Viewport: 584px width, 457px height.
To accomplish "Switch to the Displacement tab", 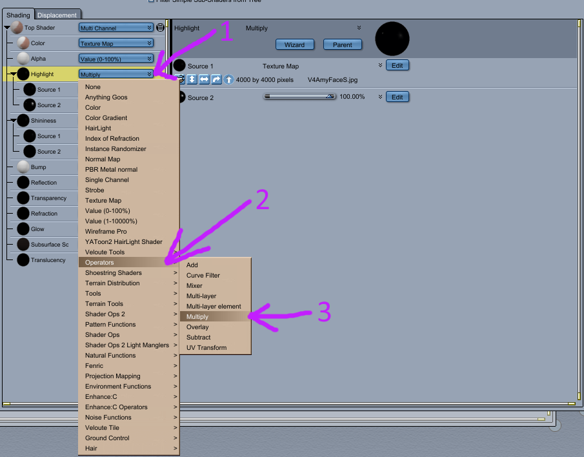I will [x=57, y=15].
